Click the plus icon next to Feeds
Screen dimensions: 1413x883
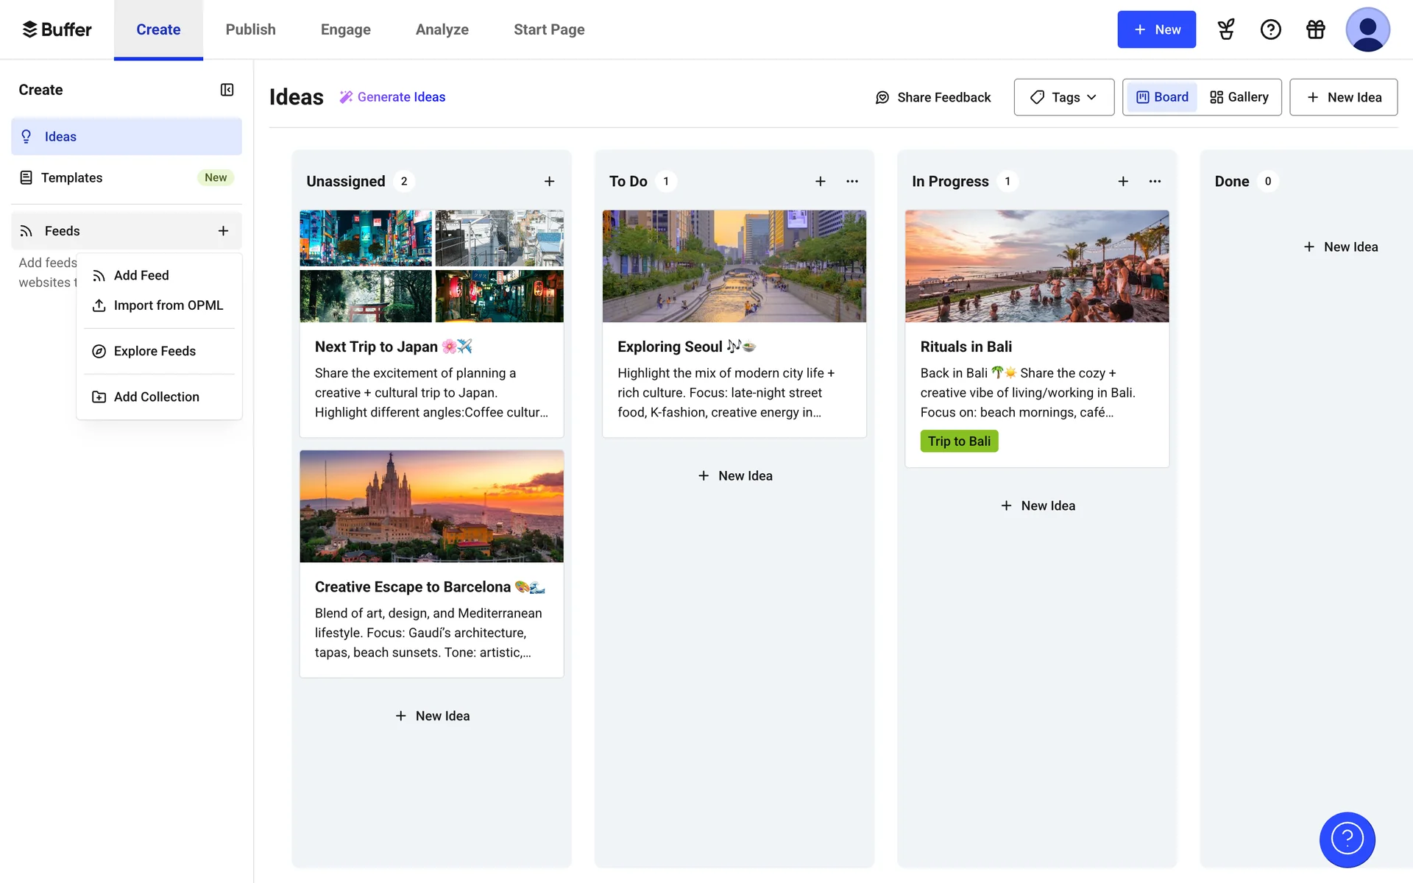223,231
